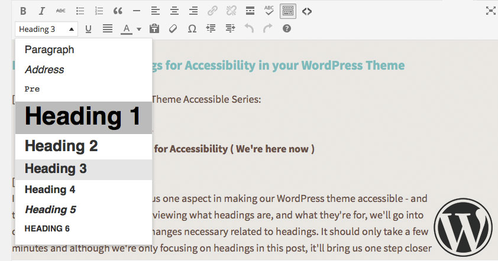This screenshot has width=498, height=261.
Task: Enter distraction-free fullscreen mode
Action: click(490, 11)
